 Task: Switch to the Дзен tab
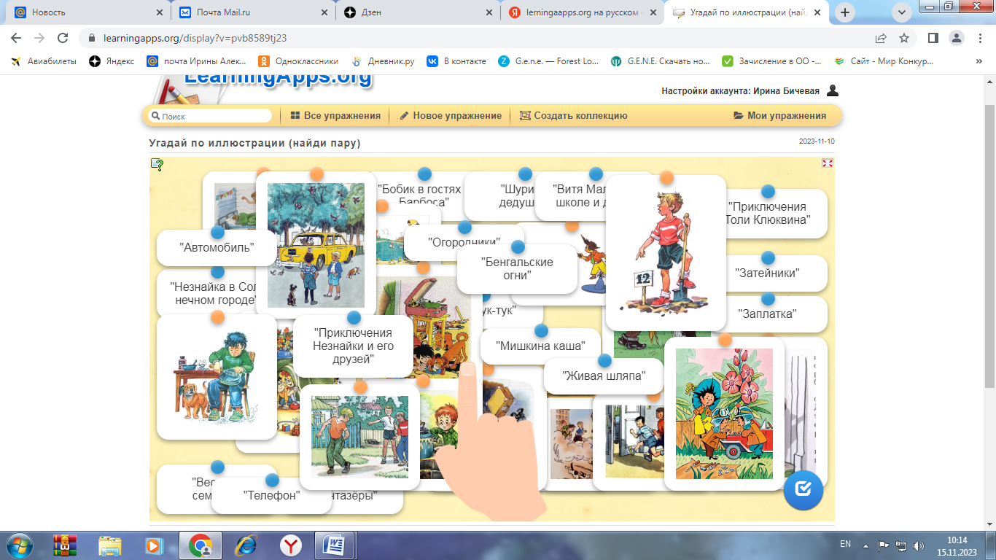point(417,12)
